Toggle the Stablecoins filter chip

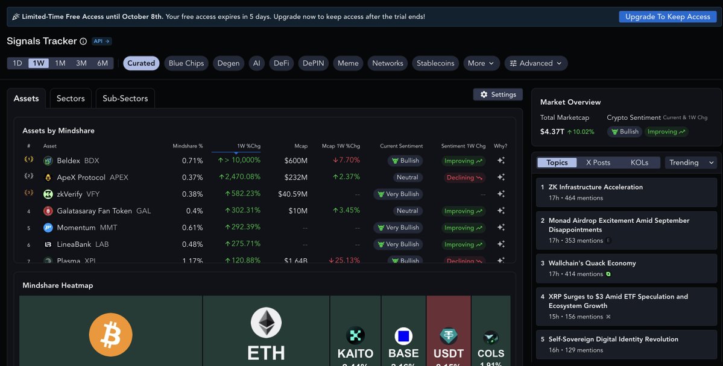point(435,63)
